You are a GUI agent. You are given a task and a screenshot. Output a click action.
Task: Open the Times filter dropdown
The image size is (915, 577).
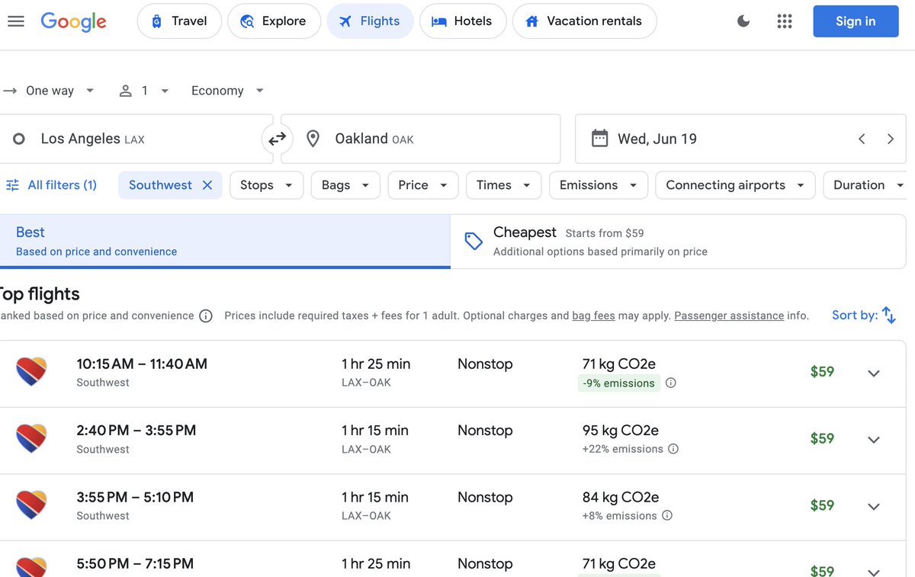point(503,185)
